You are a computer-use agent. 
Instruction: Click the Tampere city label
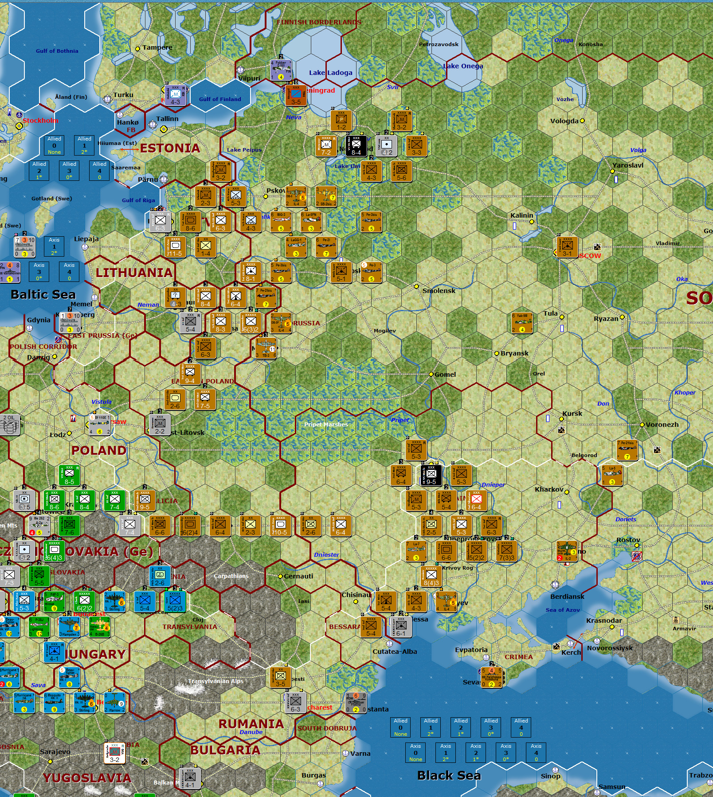coord(157,47)
